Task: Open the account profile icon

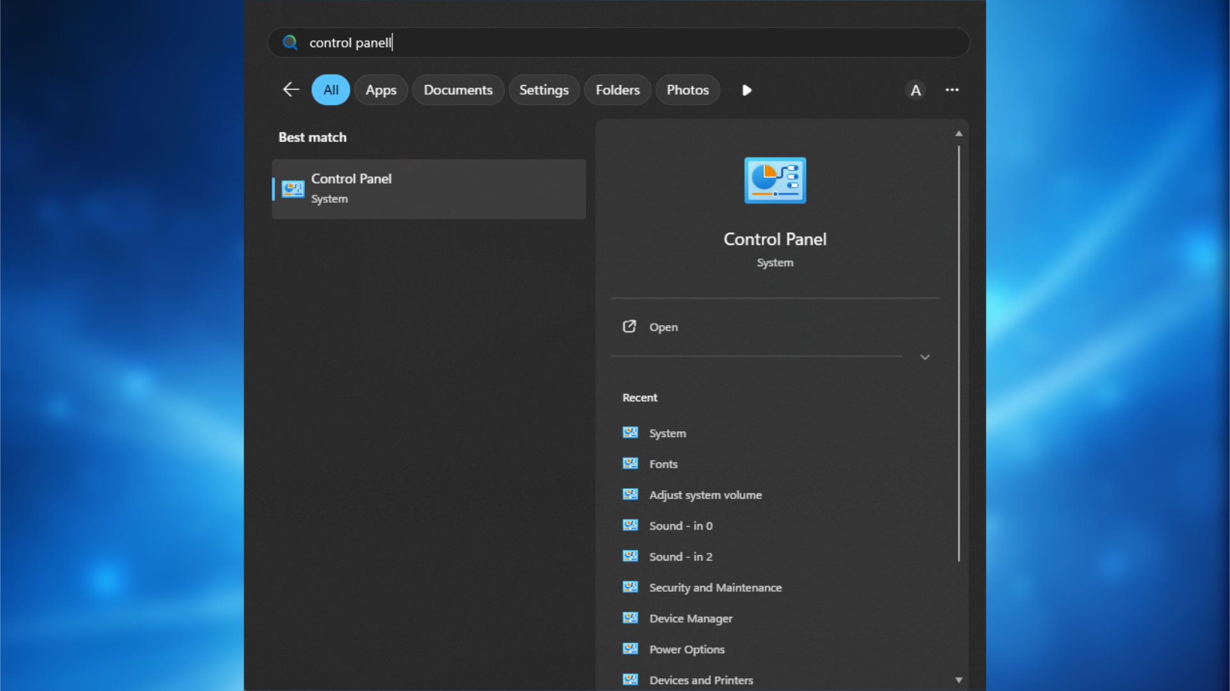Action: coord(915,90)
